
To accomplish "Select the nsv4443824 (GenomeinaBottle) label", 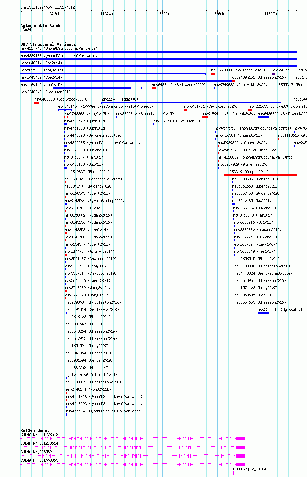I will click(263, 273).
